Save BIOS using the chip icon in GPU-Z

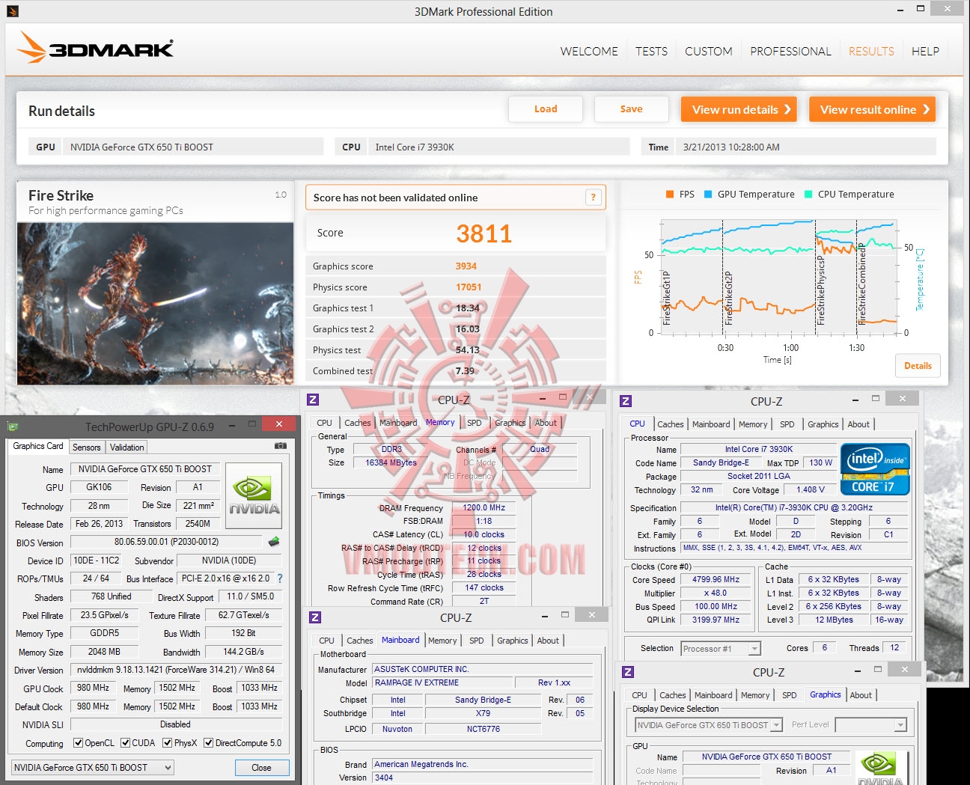[x=274, y=541]
